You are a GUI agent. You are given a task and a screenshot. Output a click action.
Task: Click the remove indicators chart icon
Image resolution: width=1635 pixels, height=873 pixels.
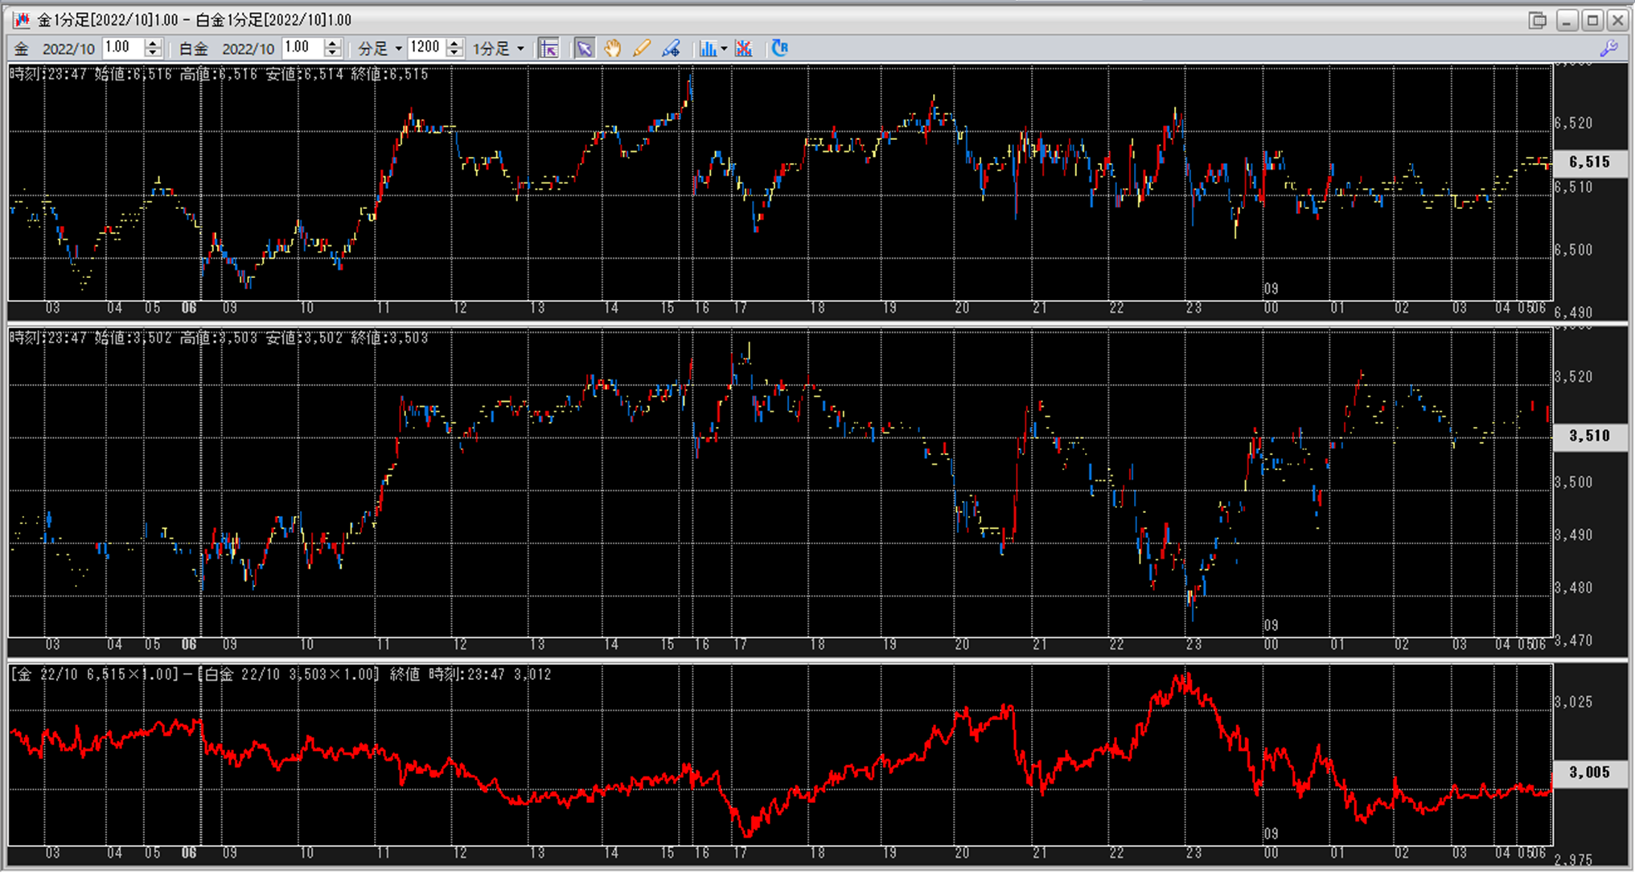coord(744,48)
